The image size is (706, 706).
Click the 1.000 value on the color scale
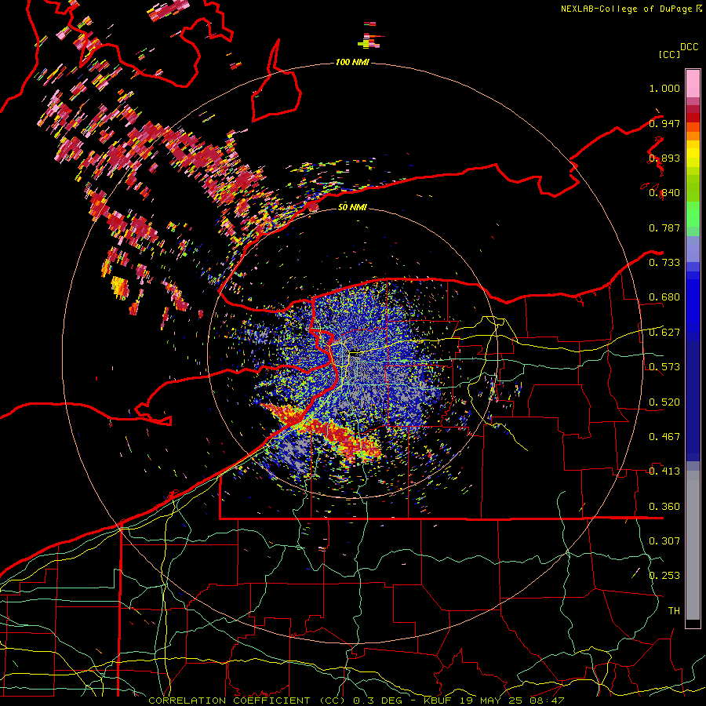click(664, 88)
